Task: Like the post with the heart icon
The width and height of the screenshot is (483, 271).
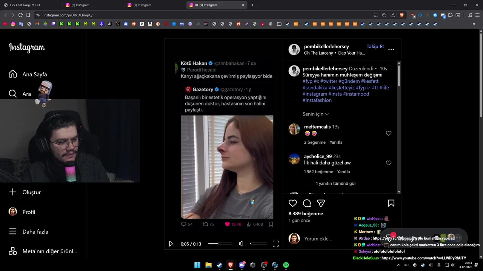Action: click(293, 203)
